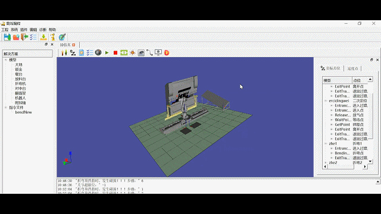Screen dimensions: 381x214
Task: Collapse the zhe1 tree node
Action: click(326, 144)
